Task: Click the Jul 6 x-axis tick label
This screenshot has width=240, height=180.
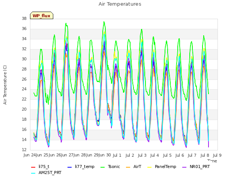Action: 180,155
